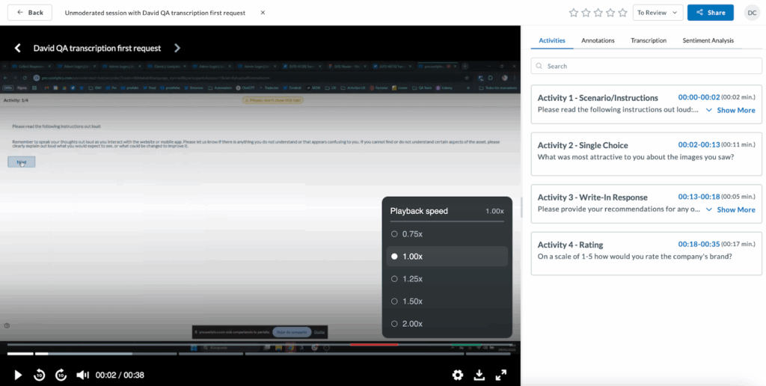The image size is (766, 386).
Task: Download the session video
Action: click(479, 375)
